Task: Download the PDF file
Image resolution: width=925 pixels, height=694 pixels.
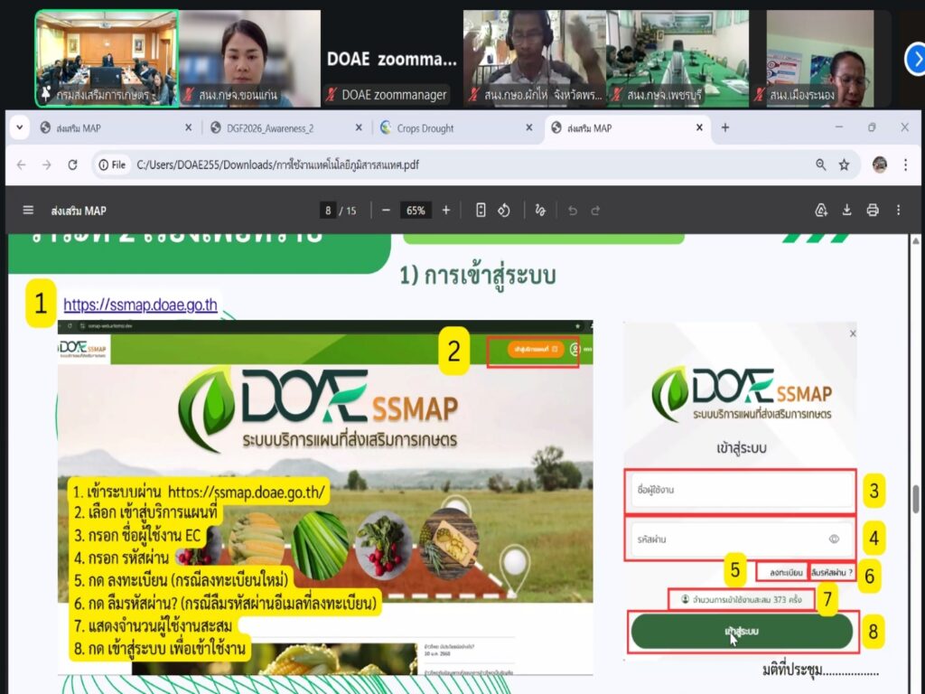Action: [x=846, y=211]
